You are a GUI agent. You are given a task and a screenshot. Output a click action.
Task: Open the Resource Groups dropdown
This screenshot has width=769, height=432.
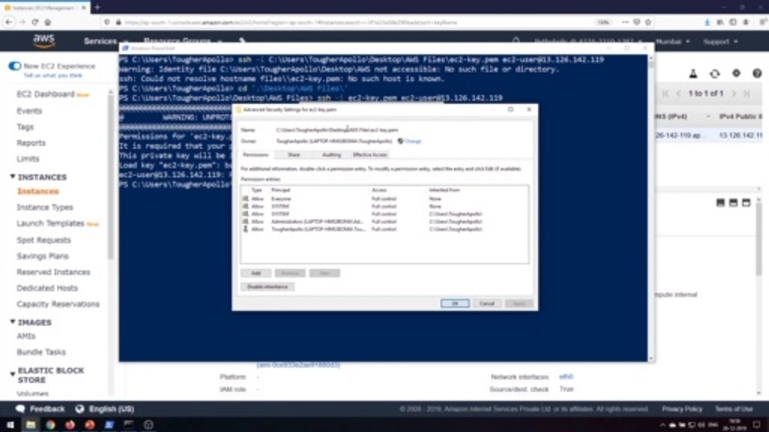(182, 41)
